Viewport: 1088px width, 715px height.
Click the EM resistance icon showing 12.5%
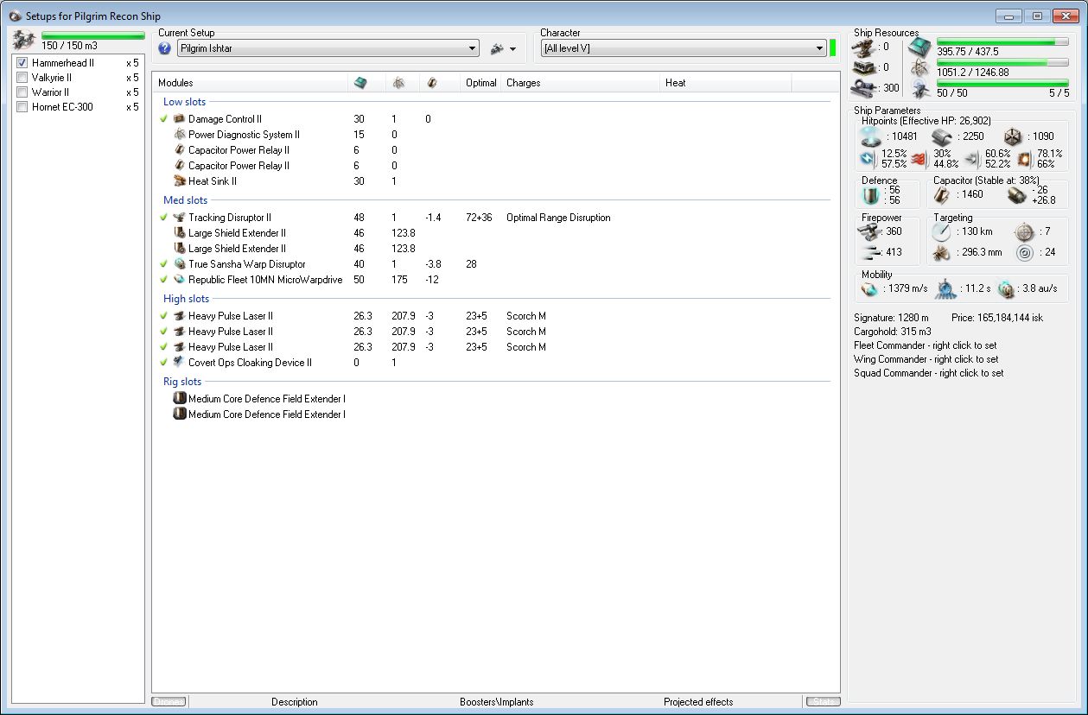click(x=868, y=158)
